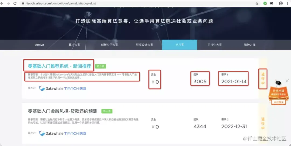Image resolution: width=291 pixels, height=146 pixels.
Task: Switch to the Active tab
Action: point(39,45)
